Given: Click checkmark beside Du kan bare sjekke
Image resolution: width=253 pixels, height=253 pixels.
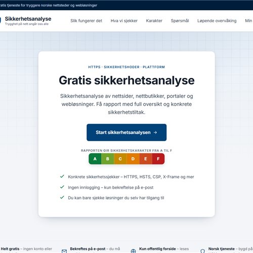Looking at the screenshot, I should (62, 197).
